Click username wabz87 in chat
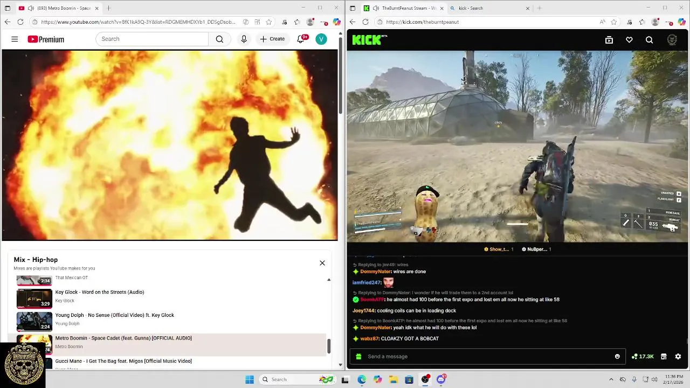 coord(369,338)
